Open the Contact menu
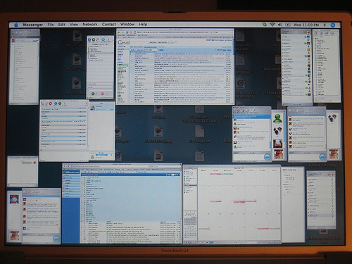 tap(109, 24)
